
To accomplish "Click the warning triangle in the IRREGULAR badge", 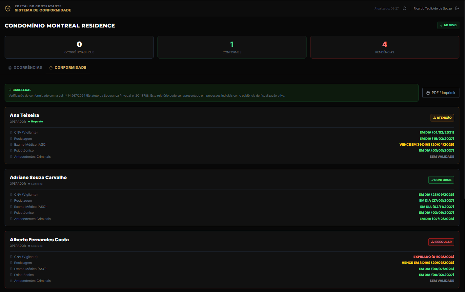I will pyautogui.click(x=433, y=242).
